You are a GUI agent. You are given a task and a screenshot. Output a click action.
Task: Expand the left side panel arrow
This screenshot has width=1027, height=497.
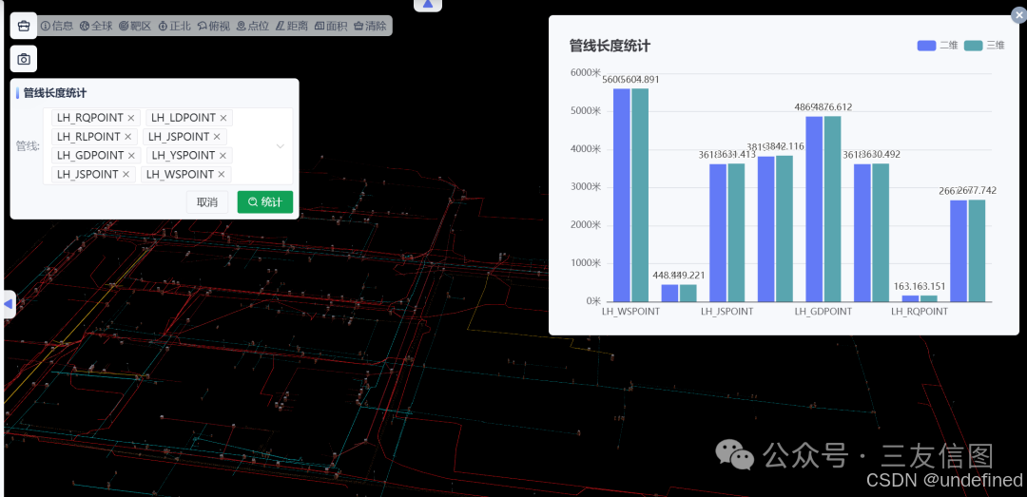tap(8, 304)
